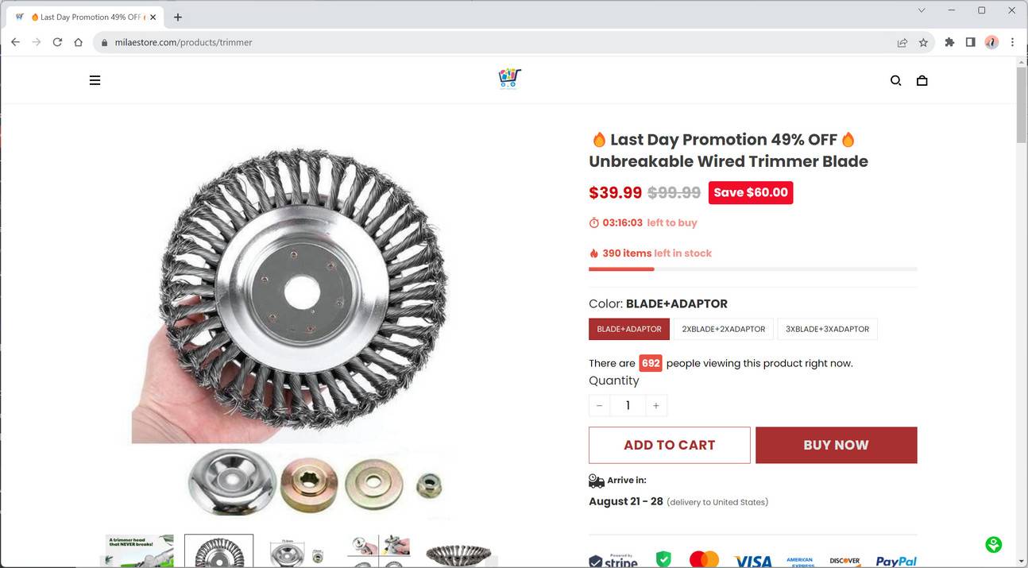Click the Mila store logo
Screen dimensions: 1028x568
508,77
